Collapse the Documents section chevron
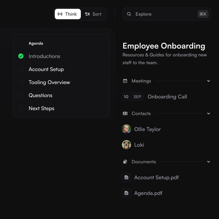219x219 pixels. click(208, 162)
